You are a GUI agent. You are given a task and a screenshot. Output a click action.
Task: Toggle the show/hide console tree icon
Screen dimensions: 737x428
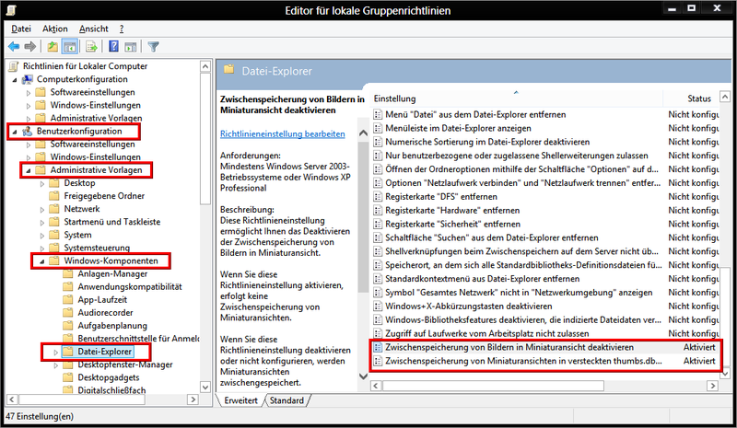tap(70, 46)
